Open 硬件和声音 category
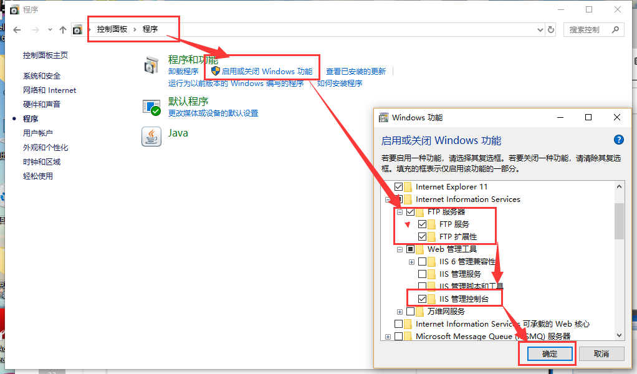The width and height of the screenshot is (637, 374). coord(42,104)
